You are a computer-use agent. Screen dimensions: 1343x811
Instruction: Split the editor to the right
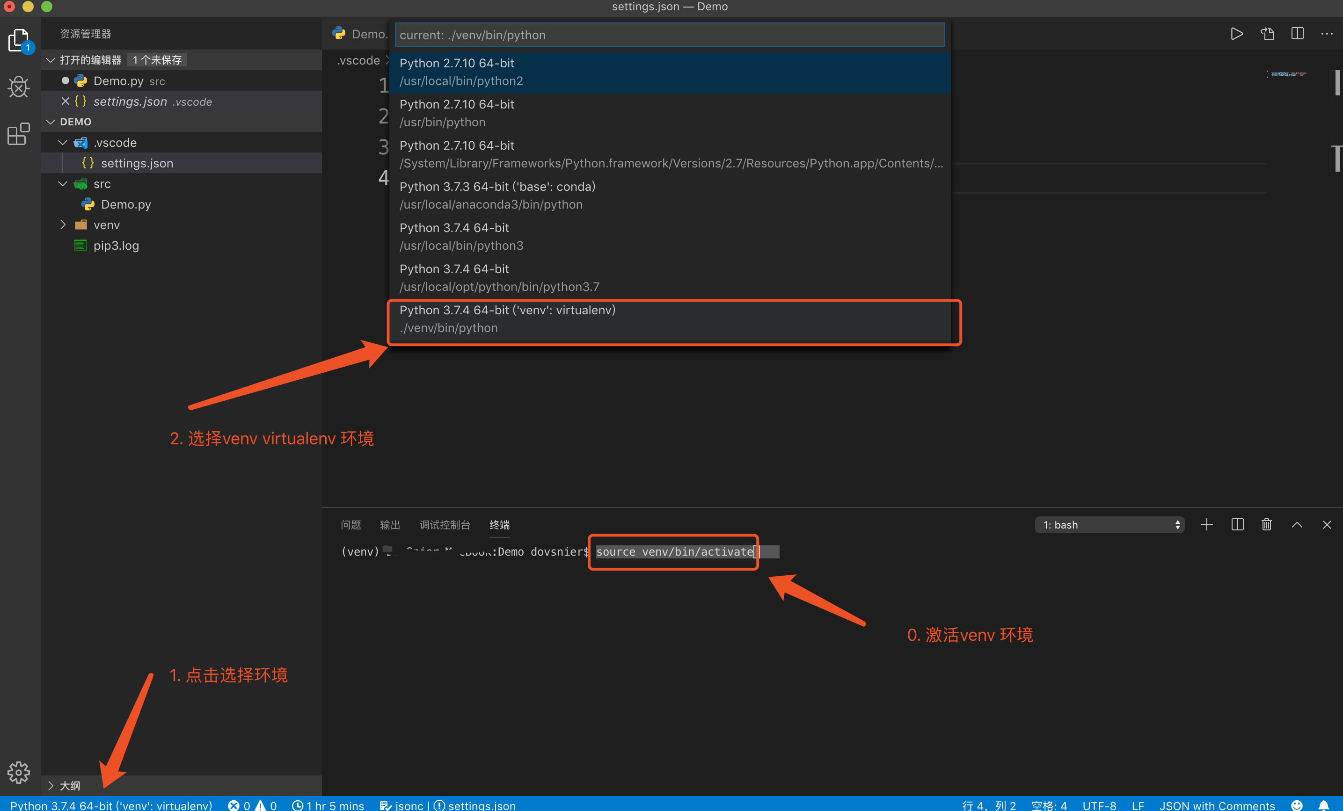(x=1297, y=34)
